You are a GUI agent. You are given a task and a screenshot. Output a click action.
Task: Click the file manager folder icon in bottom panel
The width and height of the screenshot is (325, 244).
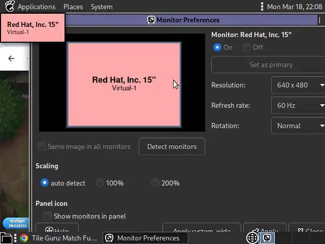[6, 238]
